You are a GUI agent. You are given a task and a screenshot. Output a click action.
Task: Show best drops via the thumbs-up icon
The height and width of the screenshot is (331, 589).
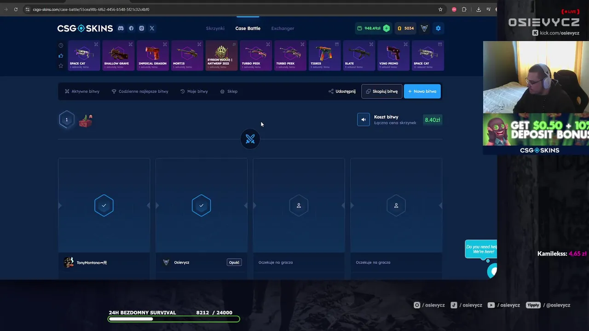[x=61, y=56]
